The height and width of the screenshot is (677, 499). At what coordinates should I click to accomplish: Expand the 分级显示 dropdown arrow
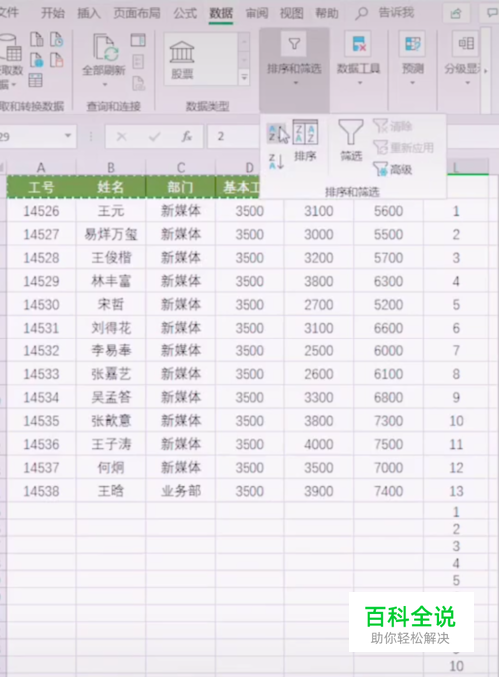point(467,82)
